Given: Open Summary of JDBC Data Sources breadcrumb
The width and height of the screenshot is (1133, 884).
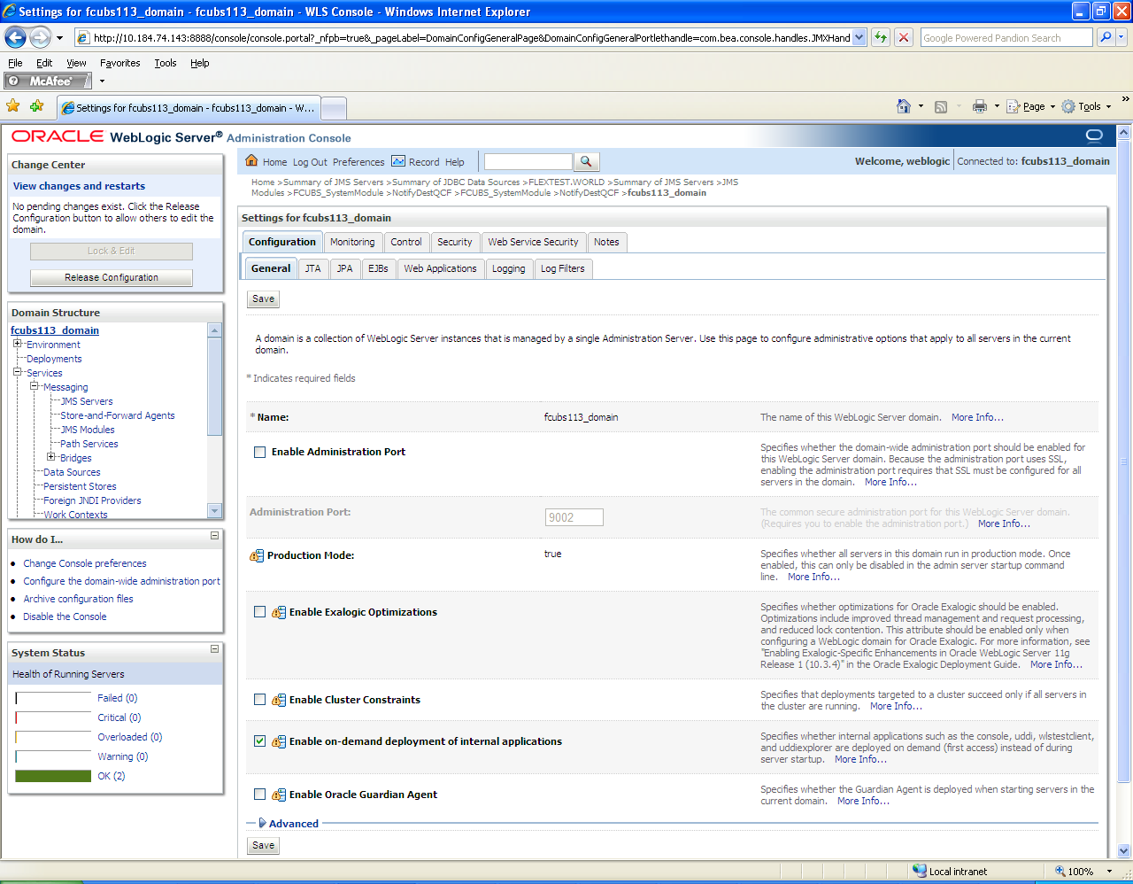Looking at the screenshot, I should tap(456, 182).
